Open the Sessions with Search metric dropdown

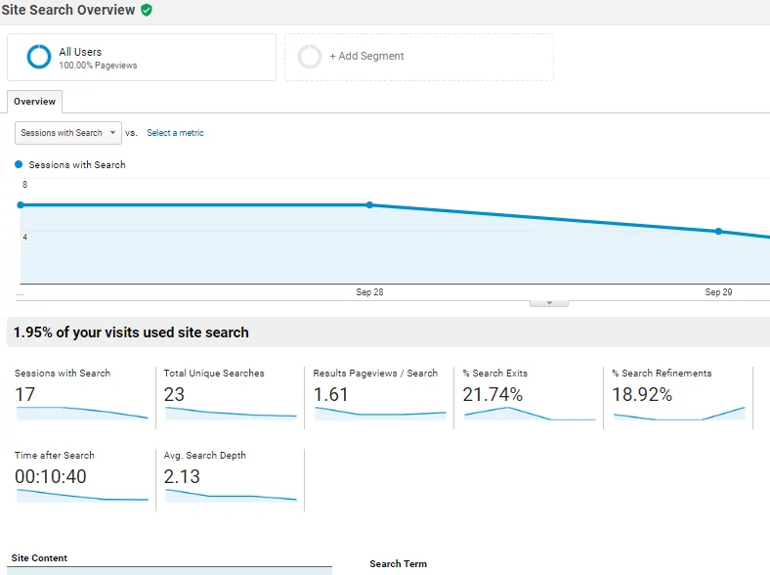point(68,133)
